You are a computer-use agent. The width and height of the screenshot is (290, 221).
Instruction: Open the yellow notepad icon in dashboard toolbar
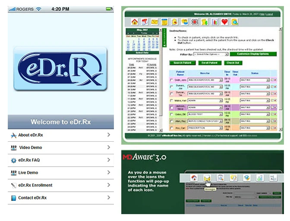click(x=164, y=22)
